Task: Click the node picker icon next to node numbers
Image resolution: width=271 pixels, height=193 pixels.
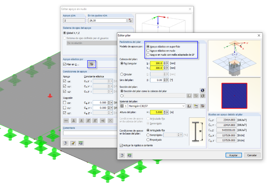Action: pos(130,20)
